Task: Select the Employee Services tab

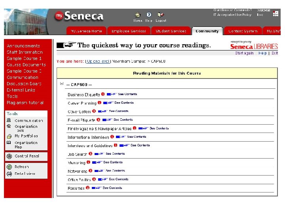Action: (129, 31)
